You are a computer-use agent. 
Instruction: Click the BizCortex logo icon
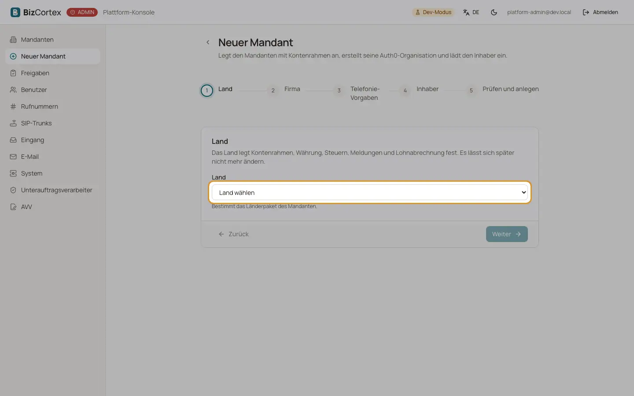[15, 12]
